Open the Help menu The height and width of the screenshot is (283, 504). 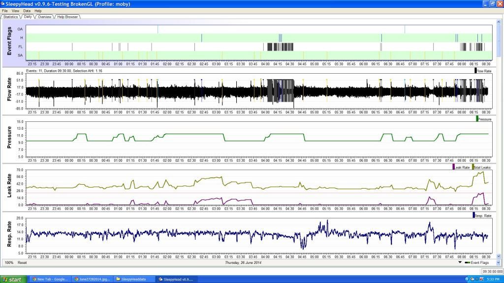(x=38, y=11)
